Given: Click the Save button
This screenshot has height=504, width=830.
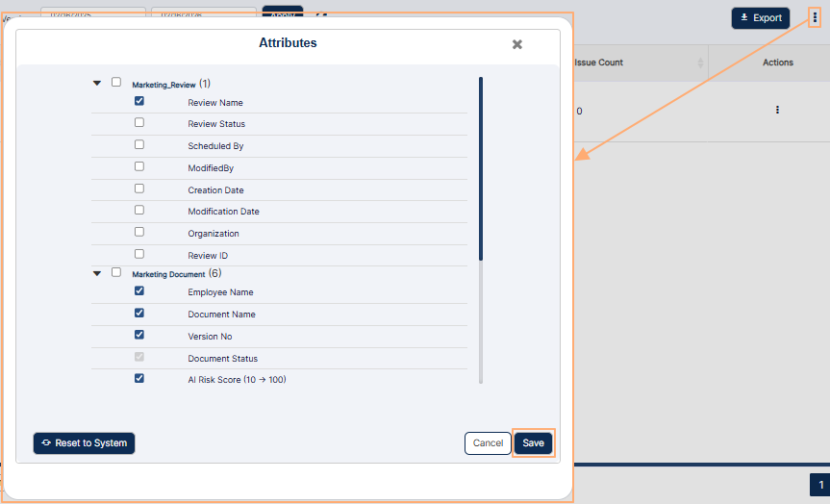Looking at the screenshot, I should coord(533,443).
